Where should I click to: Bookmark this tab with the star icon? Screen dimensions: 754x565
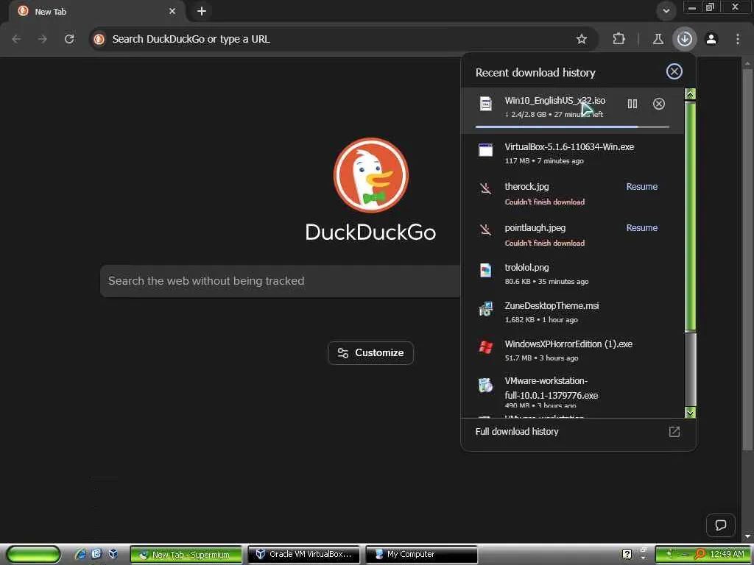tap(582, 39)
